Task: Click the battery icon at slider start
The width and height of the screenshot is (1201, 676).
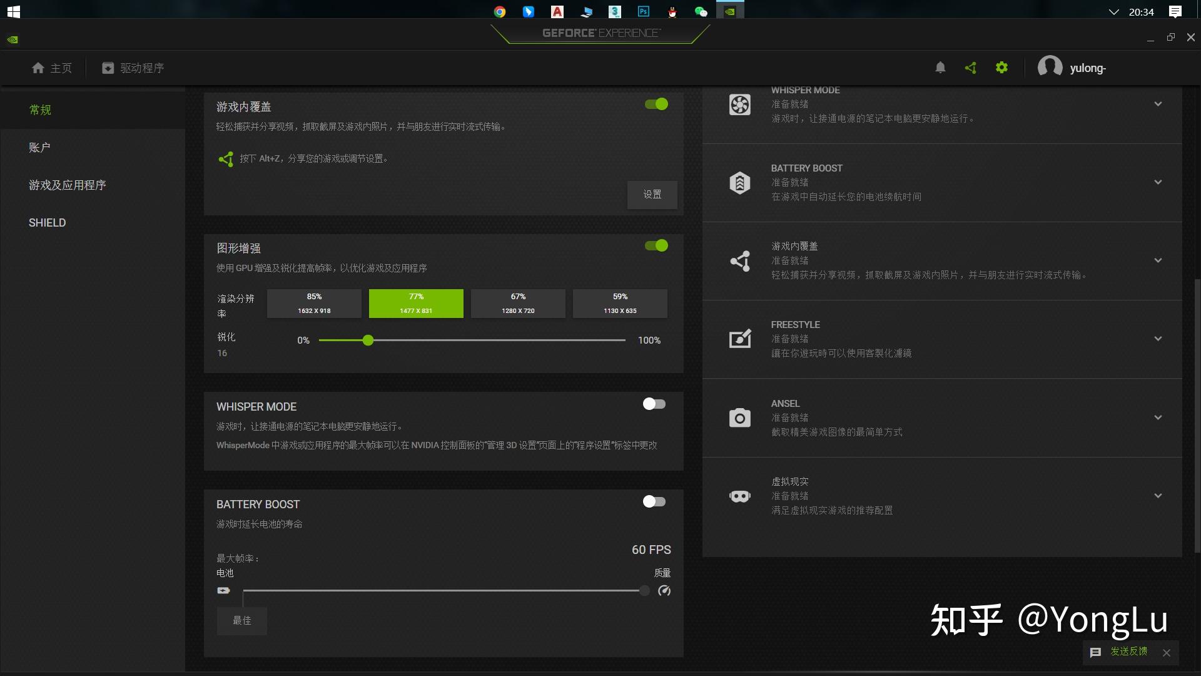Action: [223, 590]
